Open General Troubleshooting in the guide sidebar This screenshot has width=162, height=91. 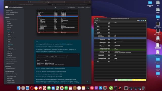pyautogui.click(x=11, y=74)
